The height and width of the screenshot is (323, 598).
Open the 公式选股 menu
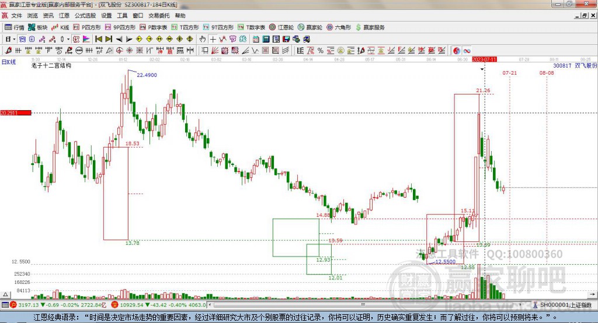coord(85,16)
